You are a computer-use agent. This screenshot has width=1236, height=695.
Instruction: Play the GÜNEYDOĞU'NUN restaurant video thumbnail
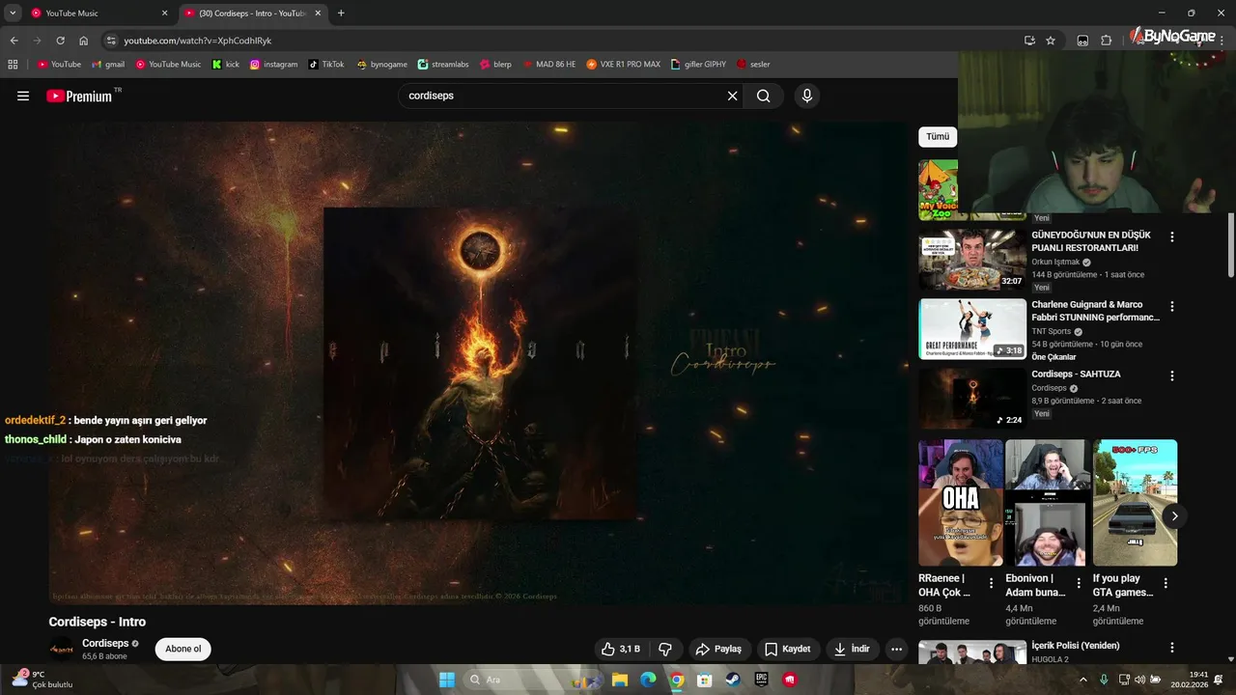pyautogui.click(x=972, y=260)
